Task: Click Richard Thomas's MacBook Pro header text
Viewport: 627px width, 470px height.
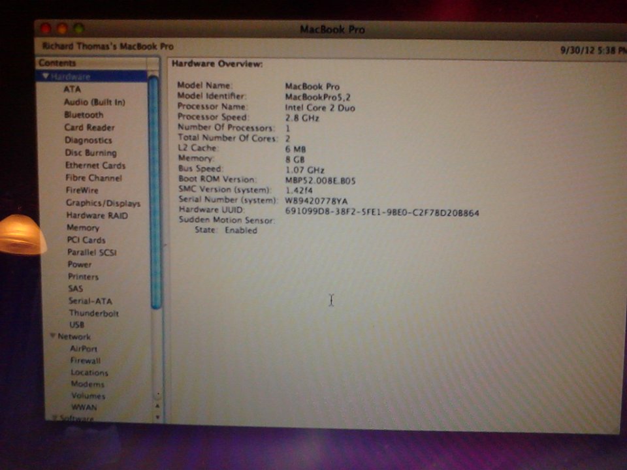Action: point(108,46)
